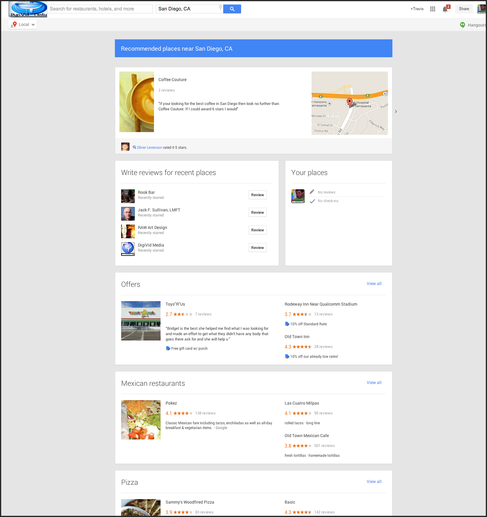Go to the next recommended place arrow
This screenshot has height=517, width=487.
396,112
